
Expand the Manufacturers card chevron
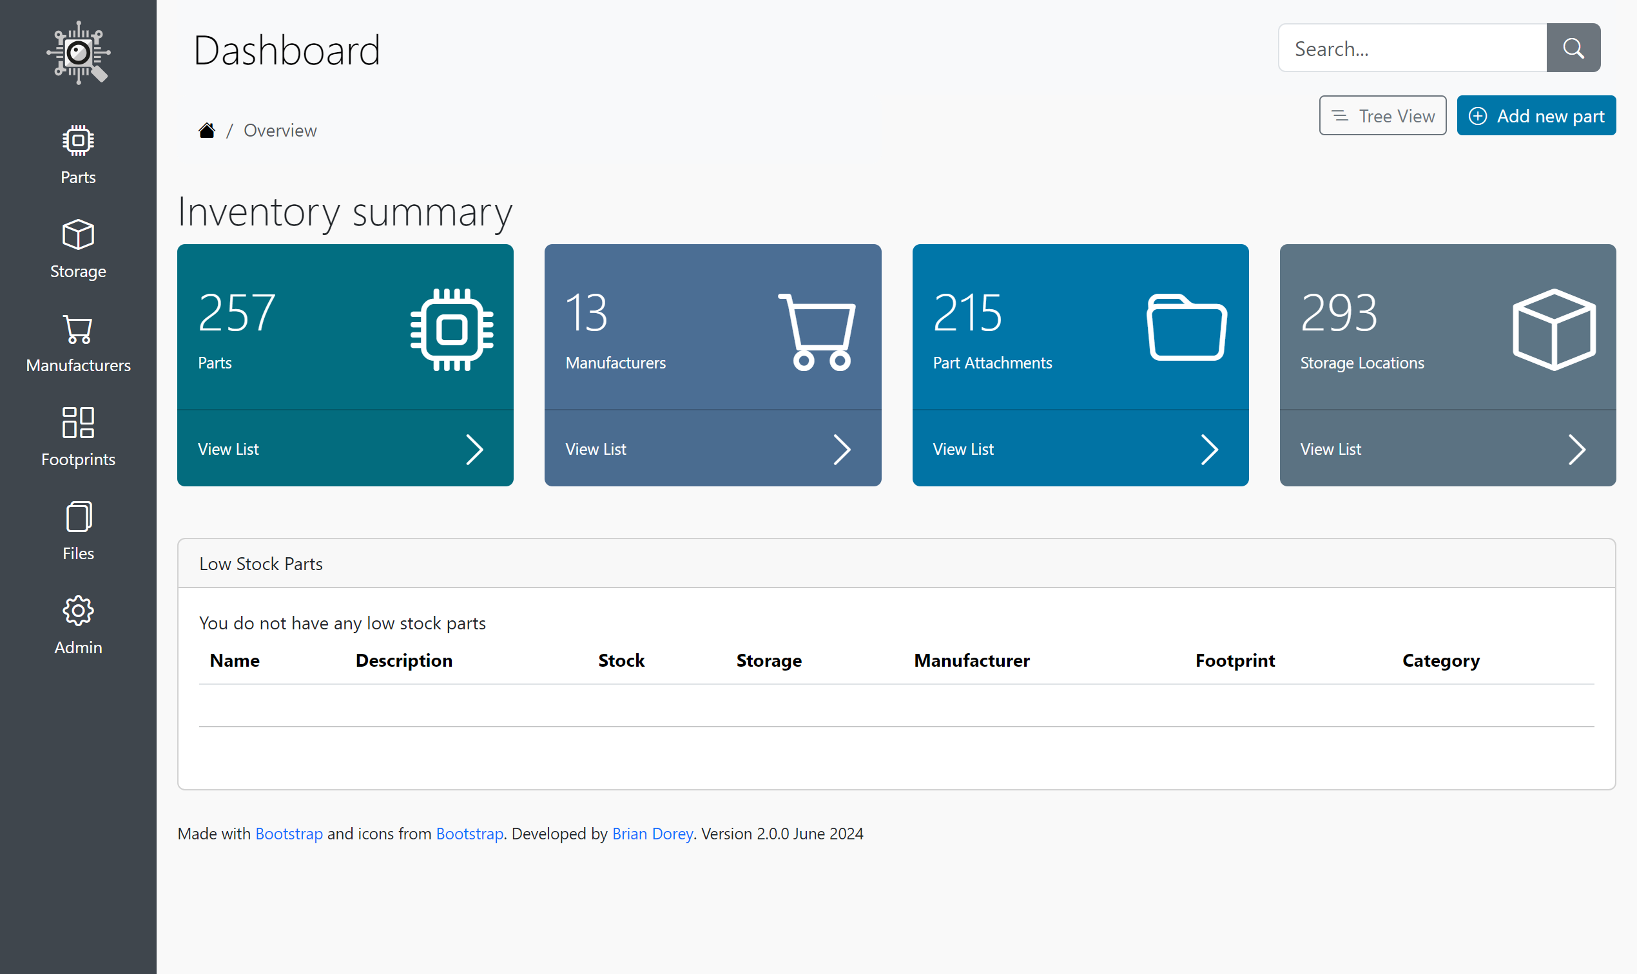[x=844, y=449]
